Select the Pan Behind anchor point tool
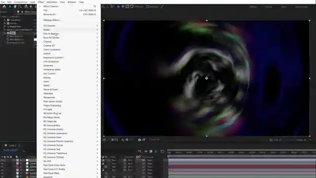Image resolution: width=316 pixels, height=178 pixels. (x=31, y=6)
